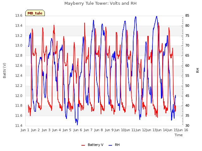Click the 75 right axis tick label
202x151 pixels.
pyautogui.click(x=187, y=36)
